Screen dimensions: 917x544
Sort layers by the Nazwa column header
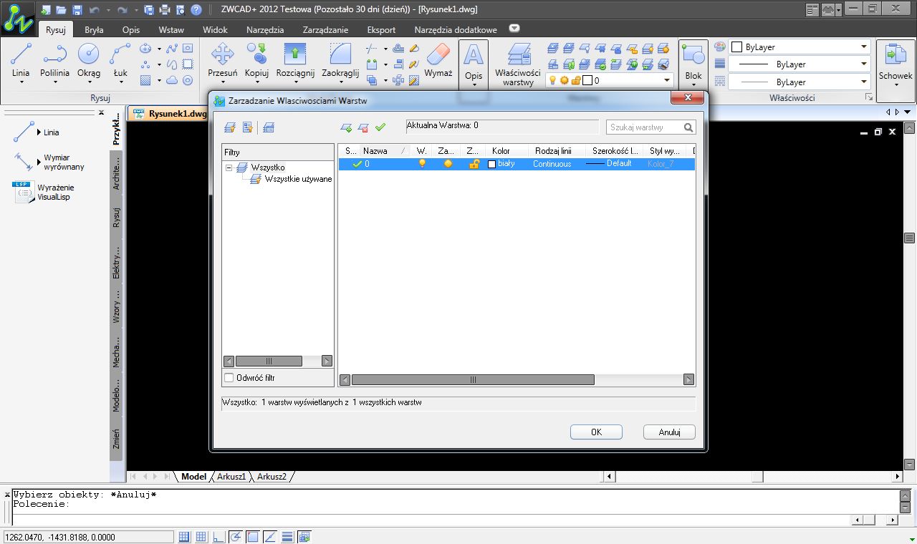[384, 151]
